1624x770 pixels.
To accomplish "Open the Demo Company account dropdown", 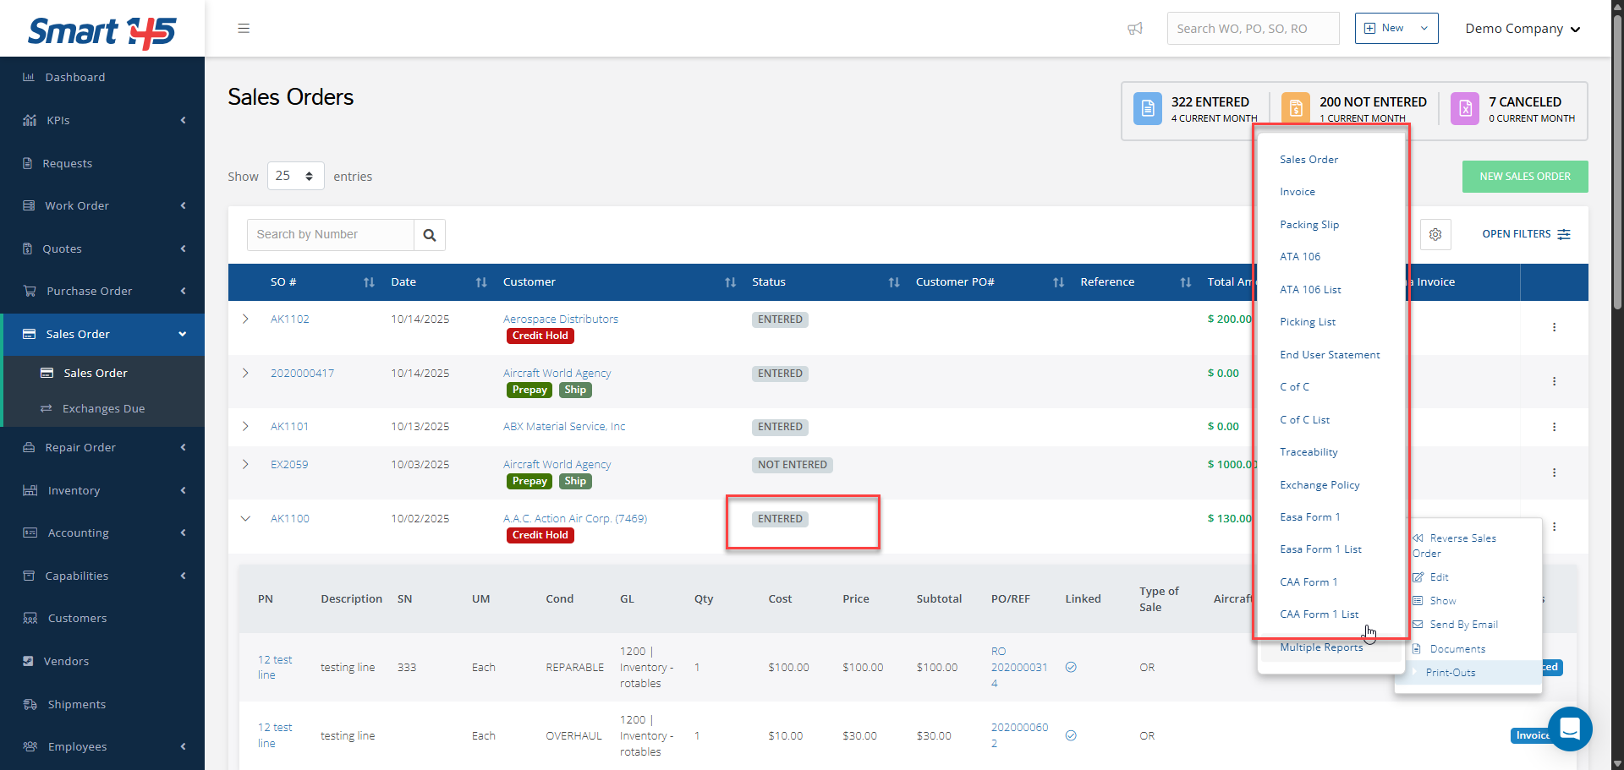I will tap(1522, 29).
